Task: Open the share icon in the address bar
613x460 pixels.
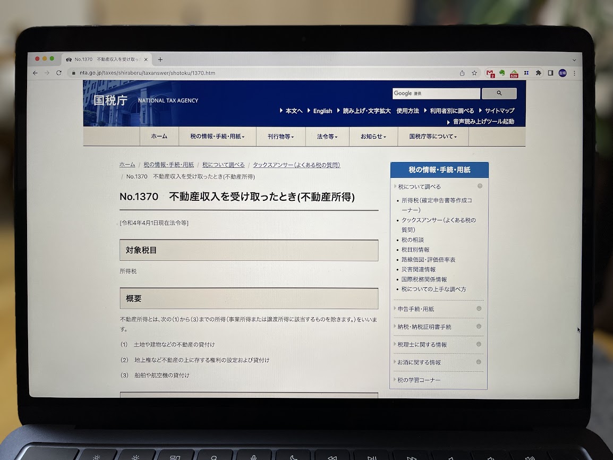Action: [x=462, y=73]
